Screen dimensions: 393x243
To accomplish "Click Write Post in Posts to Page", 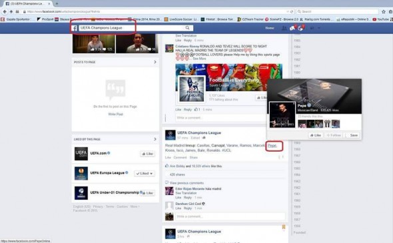I will pyautogui.click(x=115, y=115).
